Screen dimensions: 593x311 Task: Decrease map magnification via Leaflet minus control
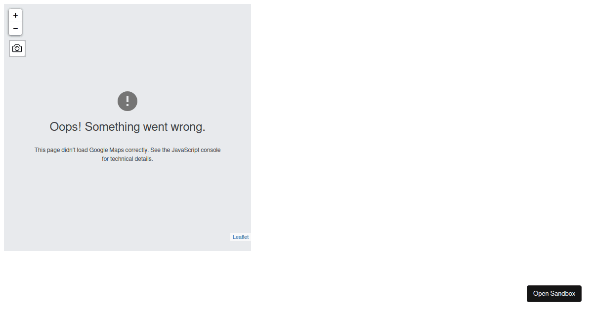(x=15, y=29)
